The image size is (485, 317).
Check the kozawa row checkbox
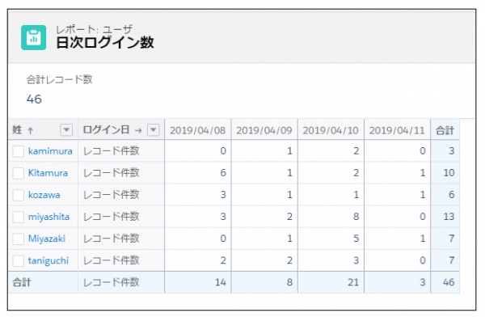click(x=19, y=195)
